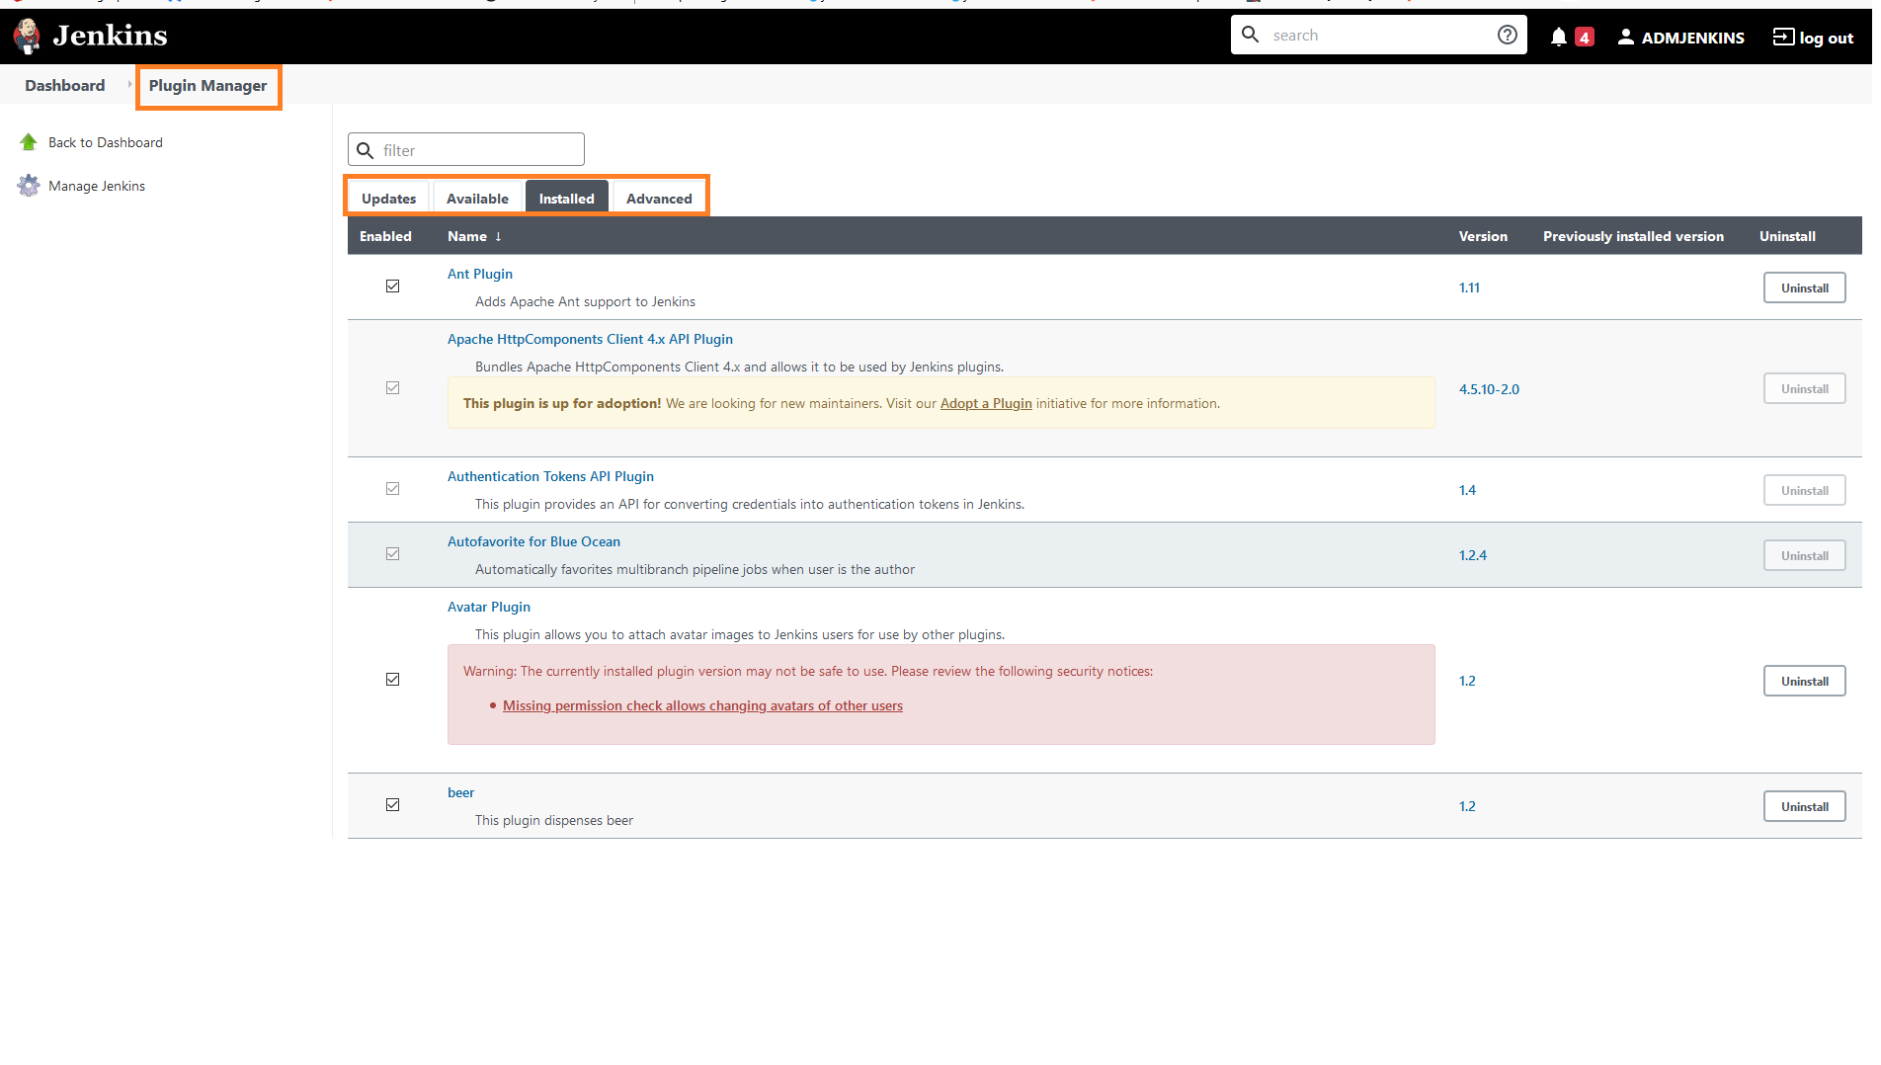Viewport: 1881px width, 1065px height.
Task: Open the Avatar Plugin link
Action: 489,607
